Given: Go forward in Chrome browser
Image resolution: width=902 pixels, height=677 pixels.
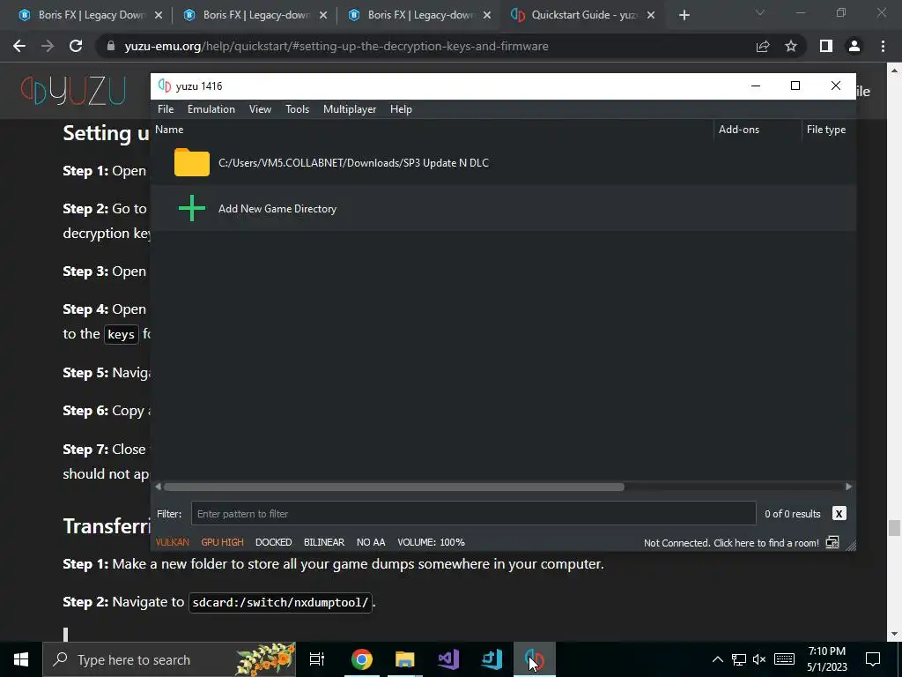Looking at the screenshot, I should tap(48, 46).
